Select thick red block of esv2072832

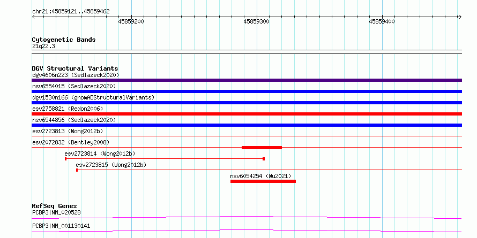click(262, 148)
